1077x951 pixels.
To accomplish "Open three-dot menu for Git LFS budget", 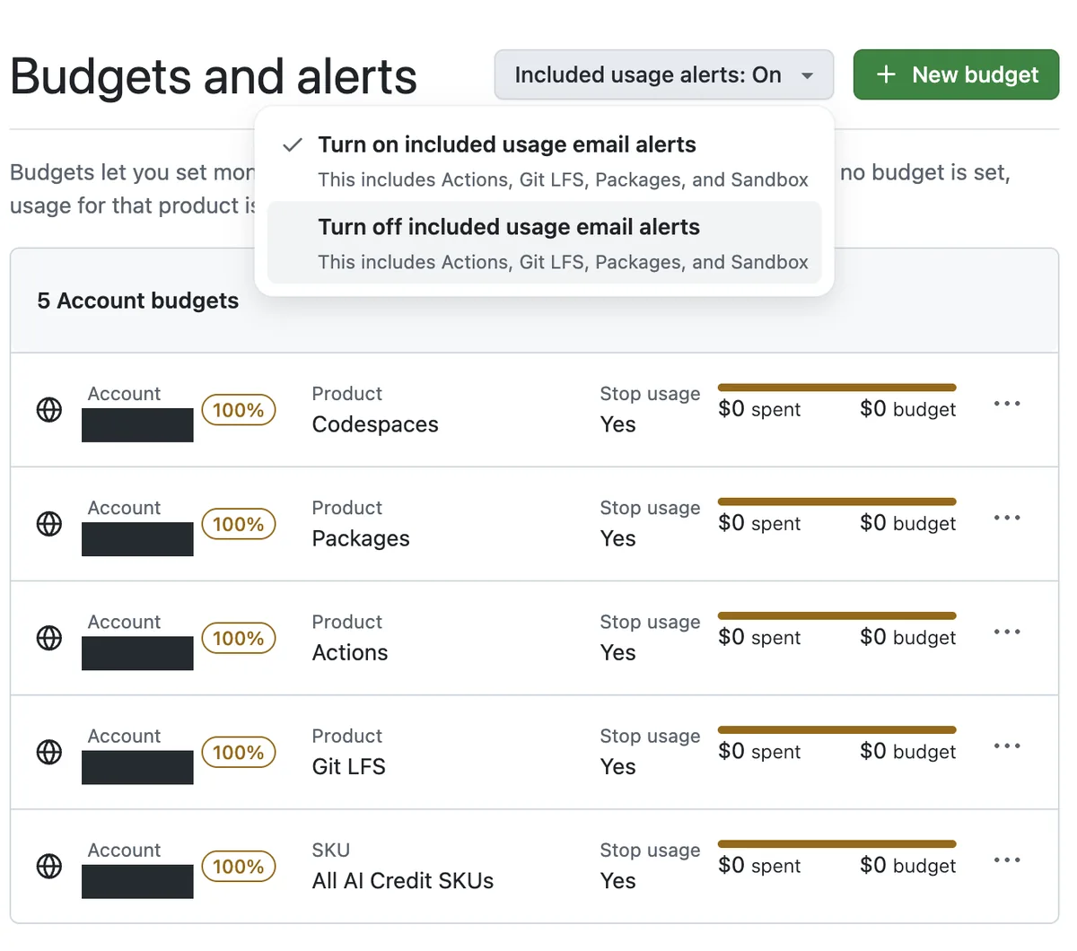I will coord(1007,746).
